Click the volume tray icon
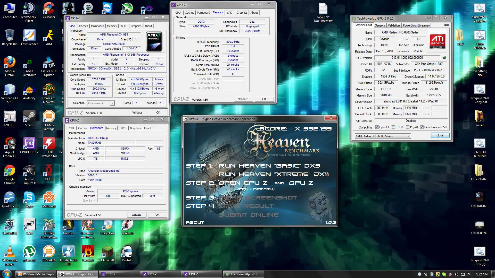495x278 pixels. coord(456,274)
